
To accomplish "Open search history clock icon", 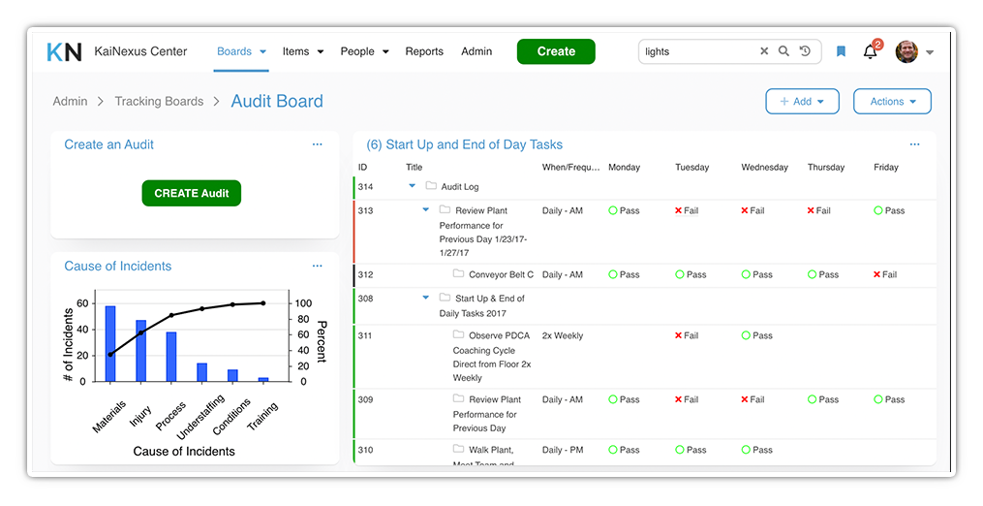I will (805, 51).
